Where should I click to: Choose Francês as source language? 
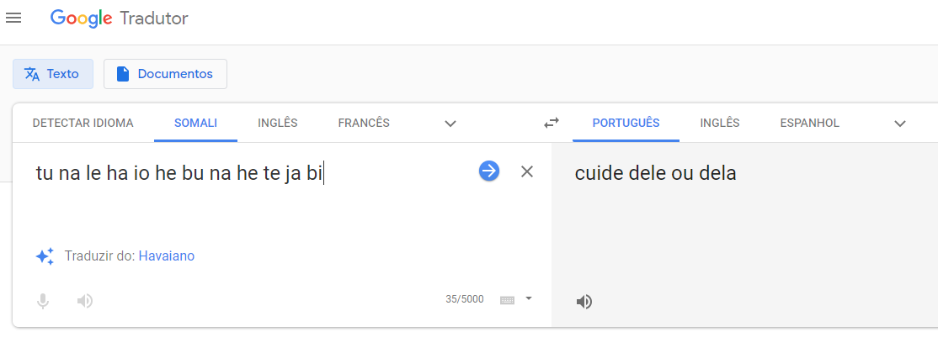[364, 123]
